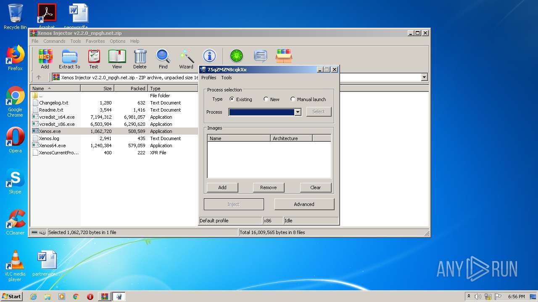Click the Delete trash can icon
The image size is (538, 302).
(x=140, y=59)
